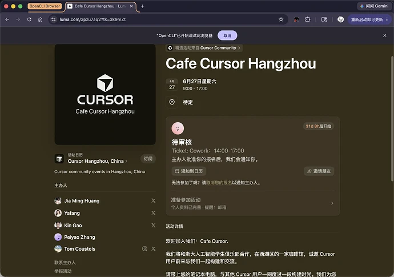Screen dimensions: 394x277
Task: Open Peiyao Zhang's host profile name
Action: click(x=79, y=237)
